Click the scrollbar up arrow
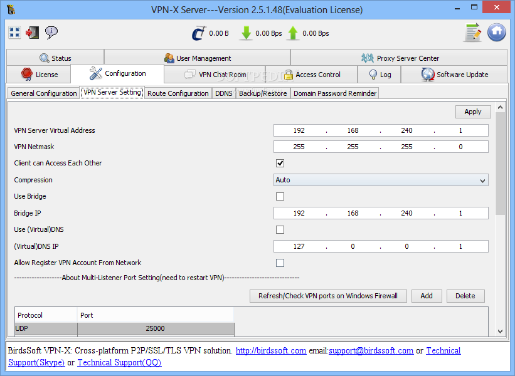 coord(500,107)
